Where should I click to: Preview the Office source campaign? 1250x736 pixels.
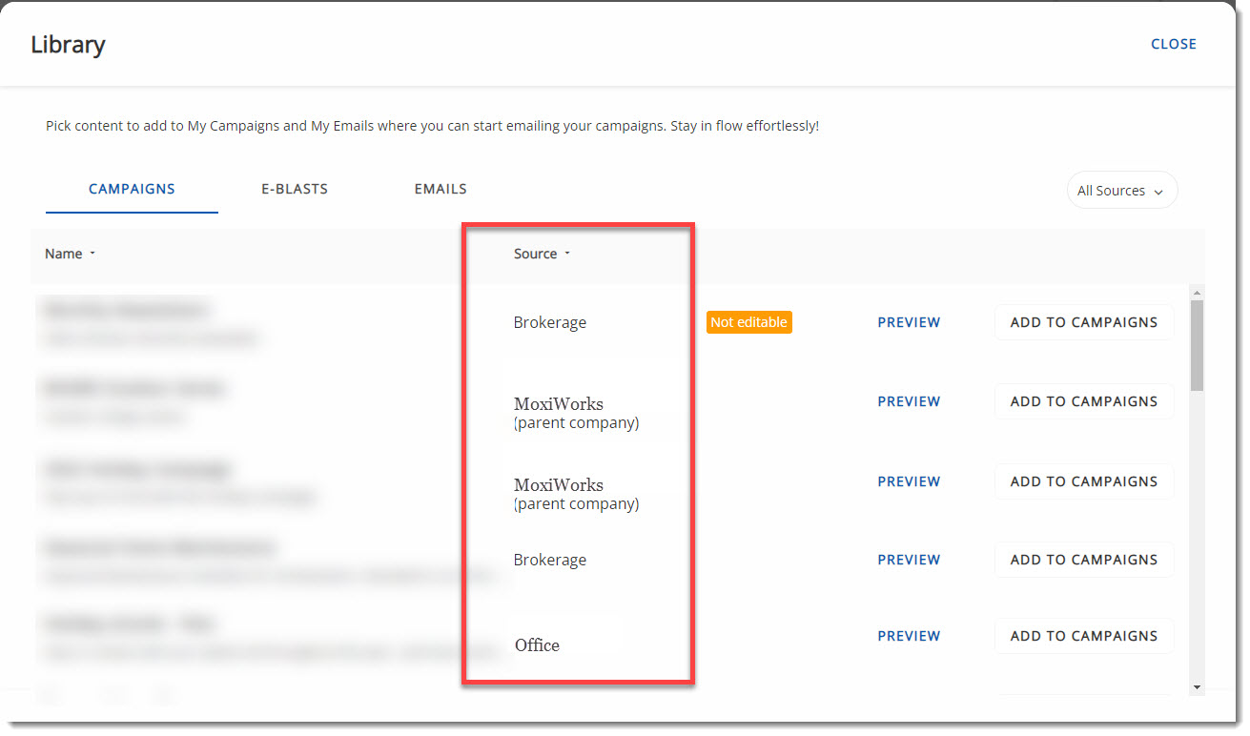[909, 636]
